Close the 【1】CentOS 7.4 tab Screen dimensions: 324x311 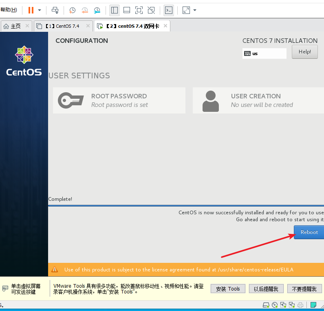[88, 26]
